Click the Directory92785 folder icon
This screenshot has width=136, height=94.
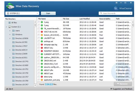pos(13,42)
